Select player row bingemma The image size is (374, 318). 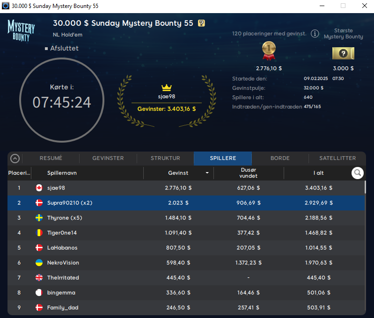[186, 292]
